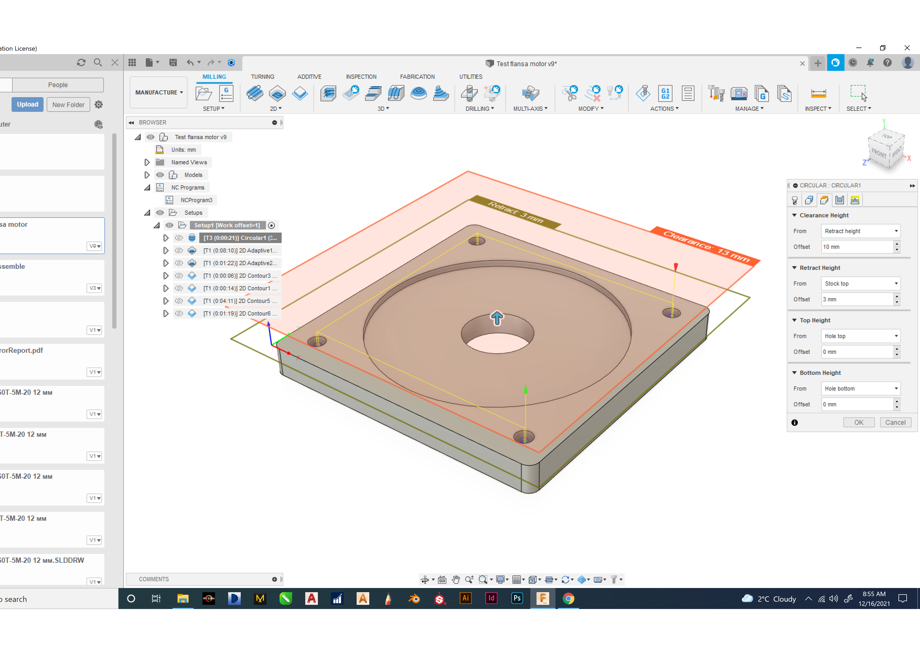Select the Geometry tab icon in CIRCULAR dialog
Screen dimensions: 920x651
pos(809,200)
